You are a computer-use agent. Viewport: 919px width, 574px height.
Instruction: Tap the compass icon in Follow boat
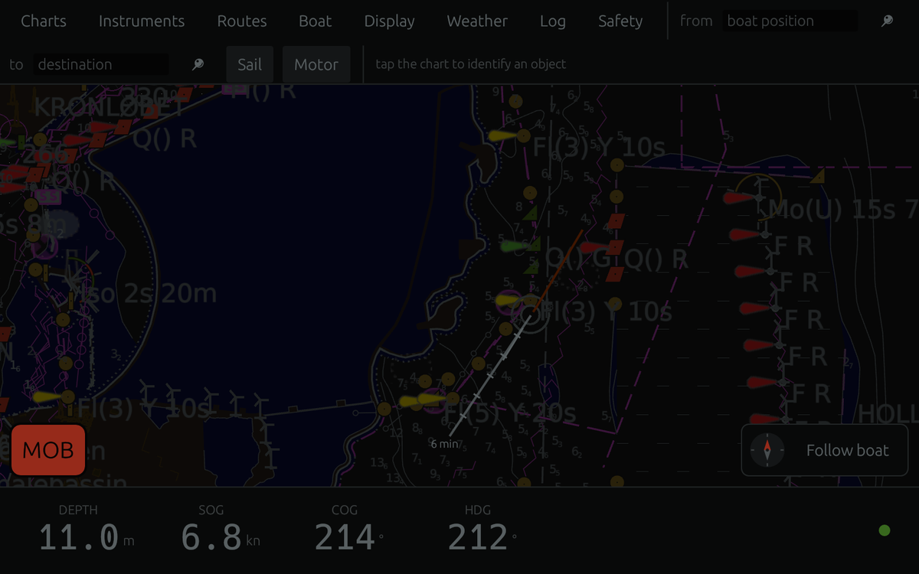pyautogui.click(x=767, y=450)
